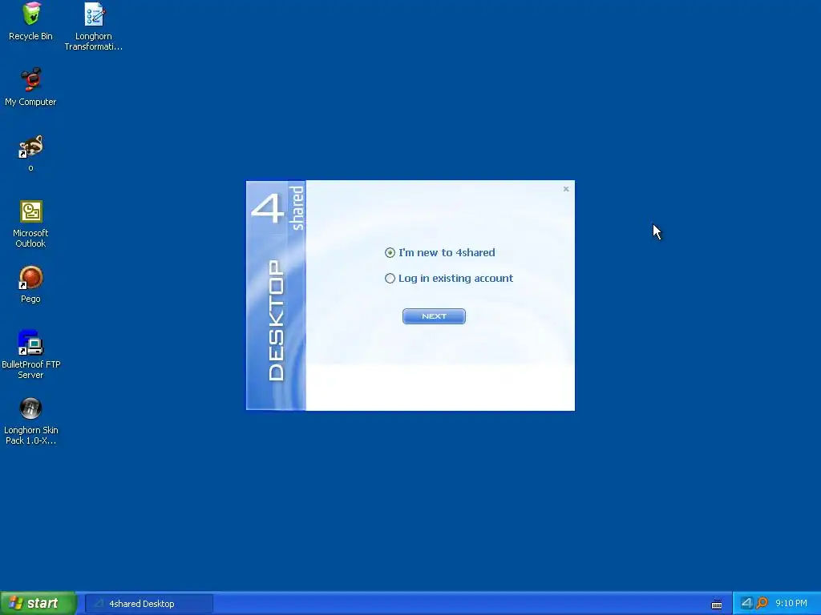Click the 4shared Desktop taskbar button

(x=149, y=604)
